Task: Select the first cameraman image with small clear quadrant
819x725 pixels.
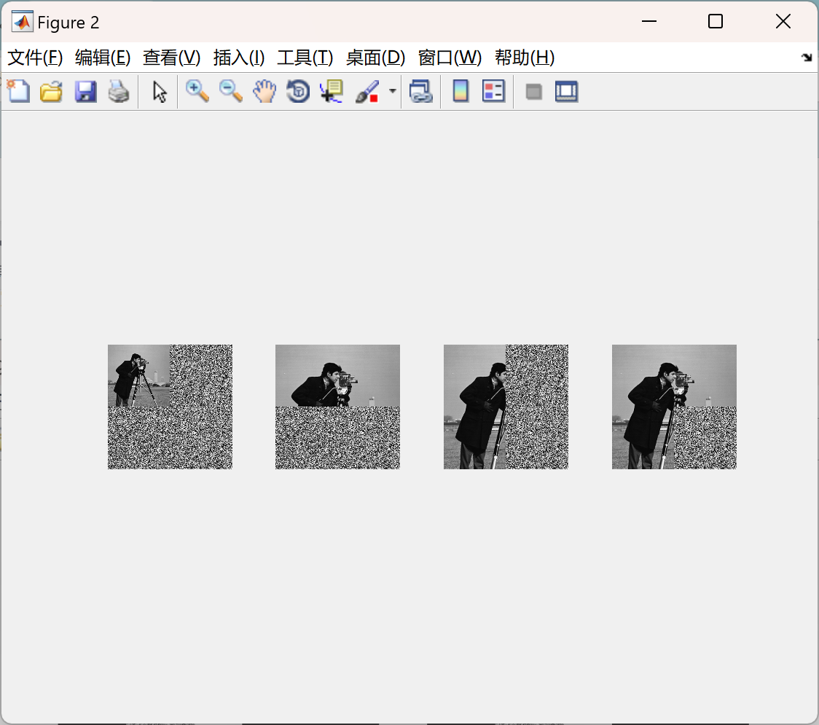Action: [x=170, y=407]
